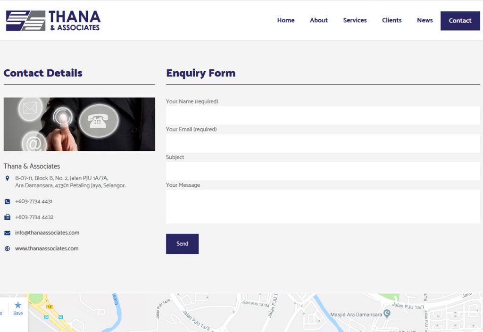The image size is (483, 332).
Task: Focus the Your Name input field
Action: pos(323,115)
